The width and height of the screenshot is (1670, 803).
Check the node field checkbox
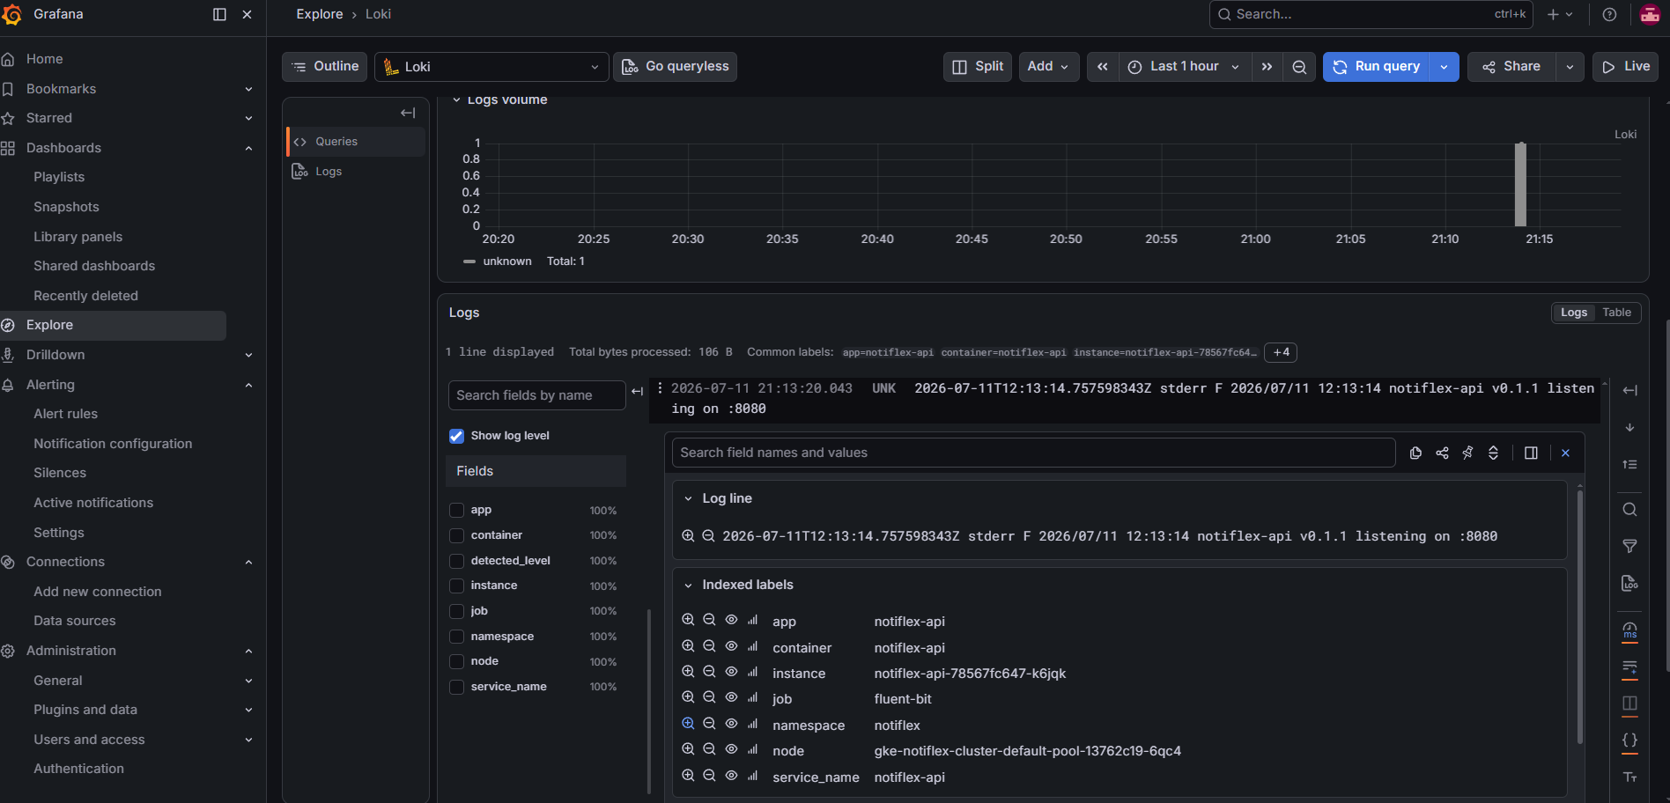click(456, 661)
